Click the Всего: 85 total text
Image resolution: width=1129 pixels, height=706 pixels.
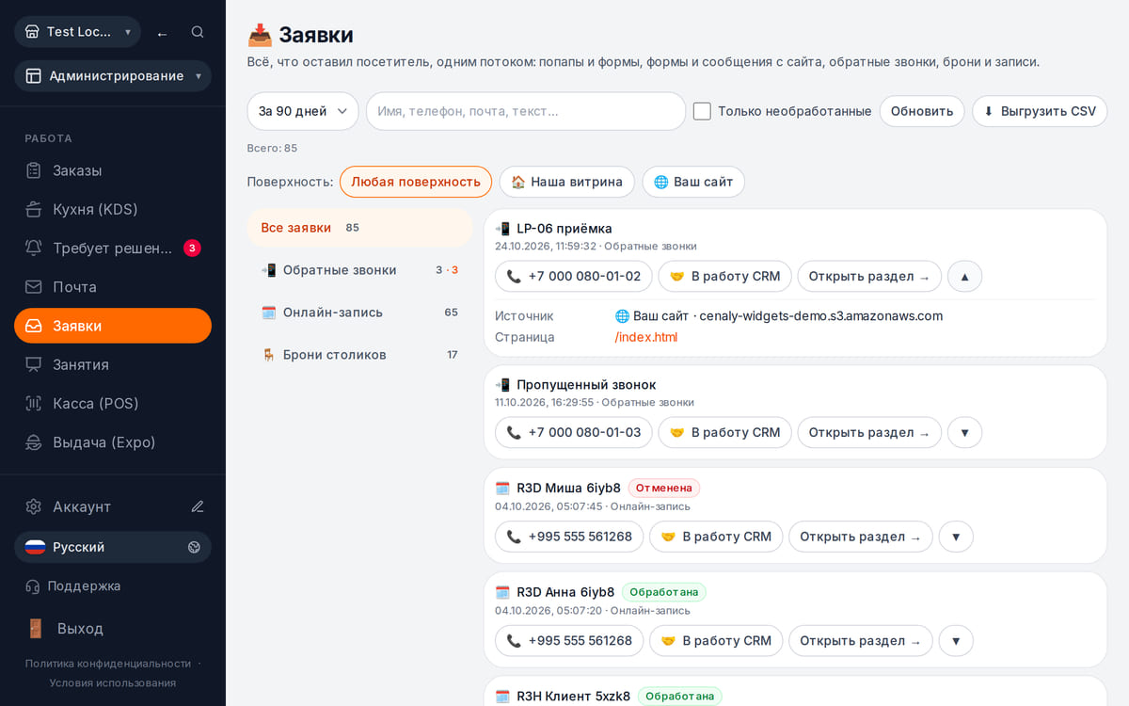click(x=272, y=149)
